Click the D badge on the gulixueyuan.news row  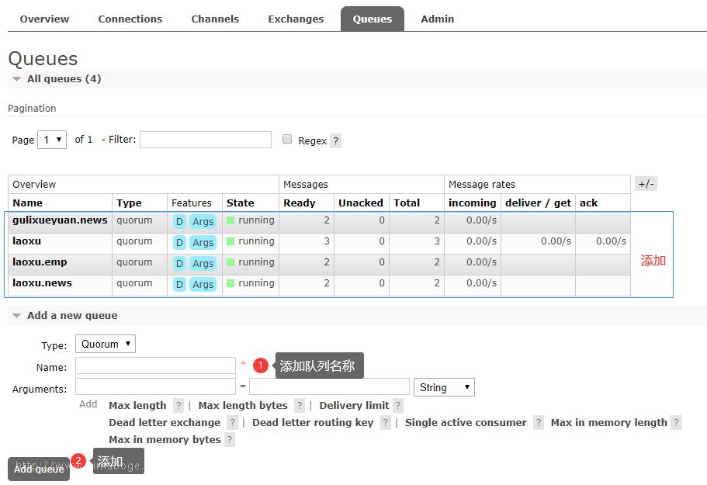[x=179, y=221]
